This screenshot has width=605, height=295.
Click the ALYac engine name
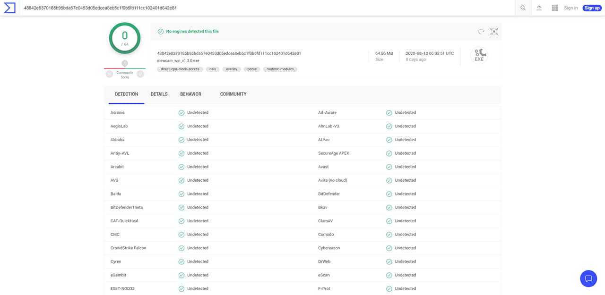[x=324, y=140]
